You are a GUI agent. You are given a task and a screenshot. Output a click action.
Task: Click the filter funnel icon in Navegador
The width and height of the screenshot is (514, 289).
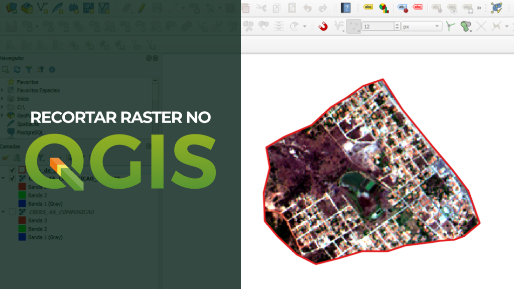point(29,70)
